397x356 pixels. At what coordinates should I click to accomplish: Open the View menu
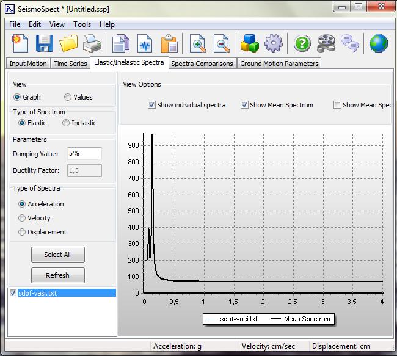(x=57, y=24)
